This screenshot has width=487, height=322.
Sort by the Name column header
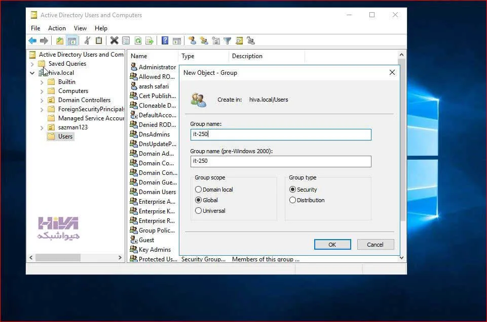153,56
